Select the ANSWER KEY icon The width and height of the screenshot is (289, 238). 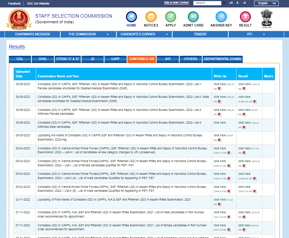click(221, 16)
